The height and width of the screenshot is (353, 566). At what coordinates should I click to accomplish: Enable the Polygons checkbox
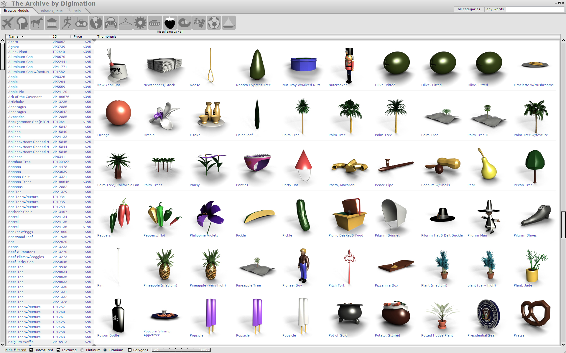(130, 350)
